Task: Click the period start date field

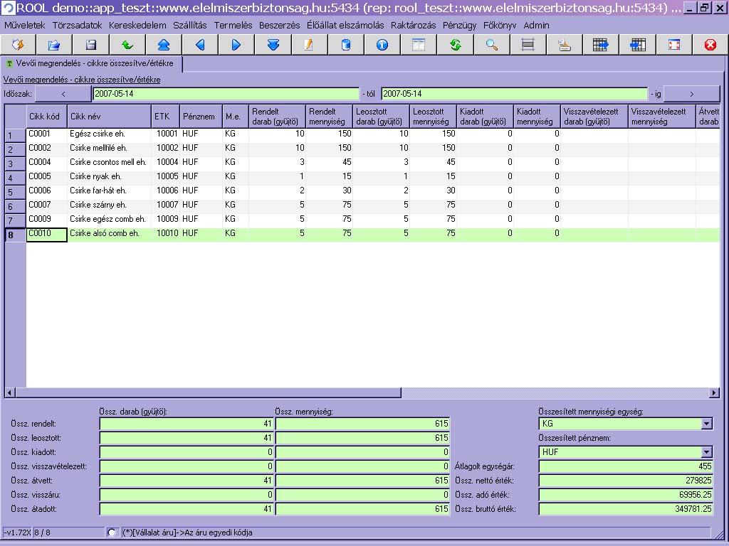Action: (x=226, y=94)
